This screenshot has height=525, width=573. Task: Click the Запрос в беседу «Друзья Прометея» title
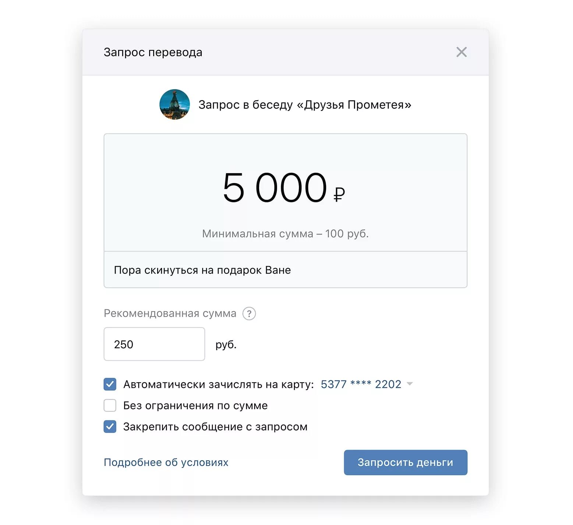tap(305, 105)
